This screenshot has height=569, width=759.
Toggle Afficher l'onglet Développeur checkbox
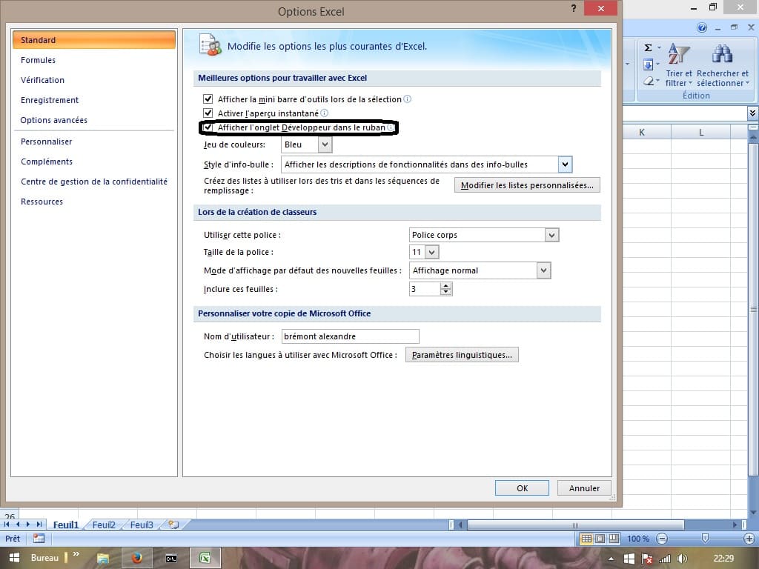pos(208,127)
